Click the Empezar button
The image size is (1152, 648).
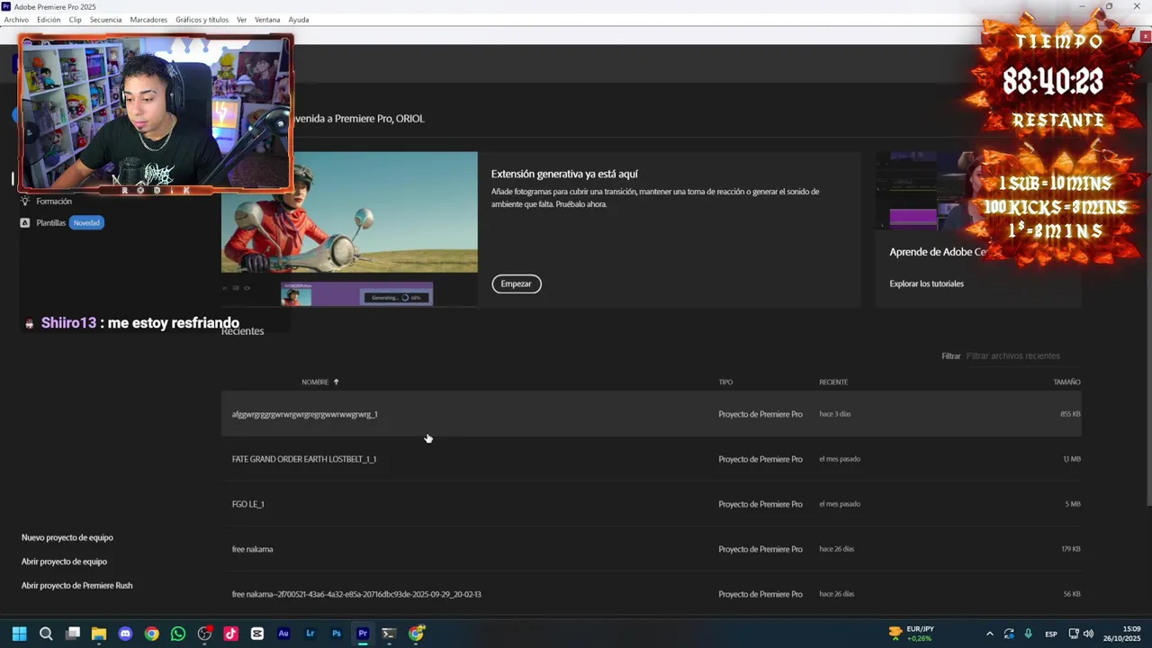517,283
